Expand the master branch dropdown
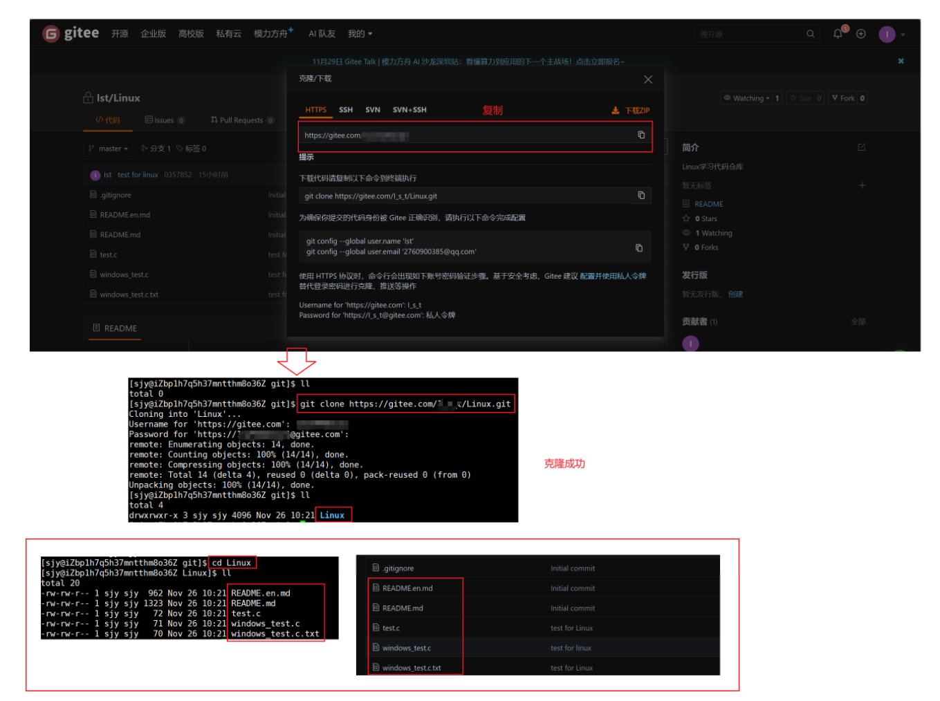Screen dimensions: 940x701 coord(109,149)
